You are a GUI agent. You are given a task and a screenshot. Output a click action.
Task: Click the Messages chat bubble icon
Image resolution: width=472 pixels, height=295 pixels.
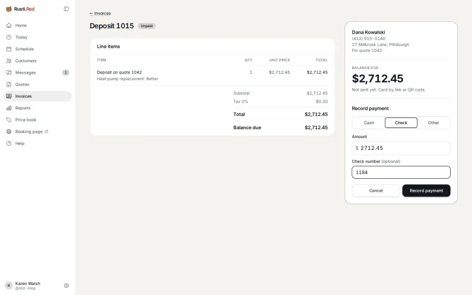9,73
